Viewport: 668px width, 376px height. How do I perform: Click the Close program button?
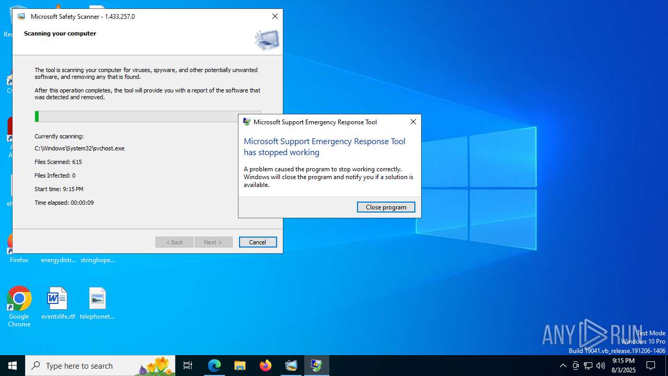[x=386, y=207]
